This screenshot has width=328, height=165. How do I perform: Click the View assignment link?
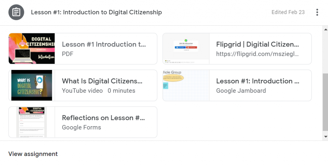pos(33,154)
